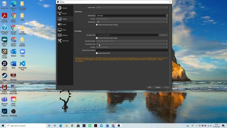Open the OBS Studio desktop shortcut
The height and width of the screenshot is (128, 227).
click(x=13, y=113)
